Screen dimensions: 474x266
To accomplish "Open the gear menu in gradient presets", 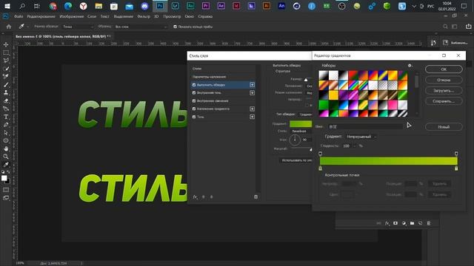I will pos(410,66).
